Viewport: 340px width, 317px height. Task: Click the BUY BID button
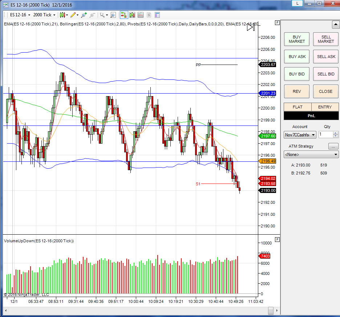click(x=297, y=74)
